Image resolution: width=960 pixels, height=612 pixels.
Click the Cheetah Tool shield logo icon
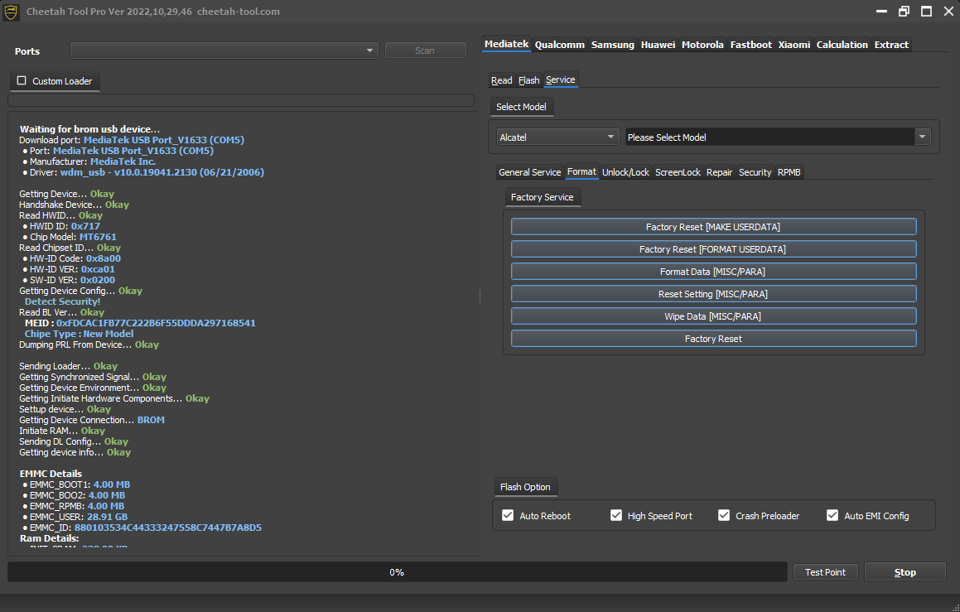click(x=11, y=12)
